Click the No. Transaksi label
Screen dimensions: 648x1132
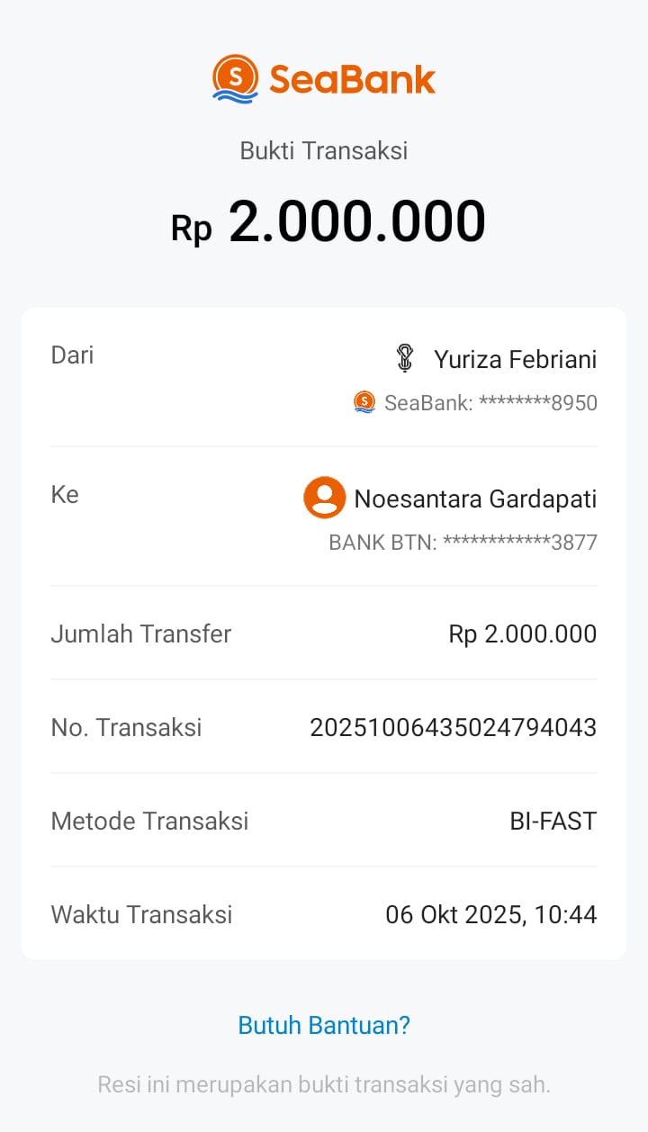(x=126, y=728)
